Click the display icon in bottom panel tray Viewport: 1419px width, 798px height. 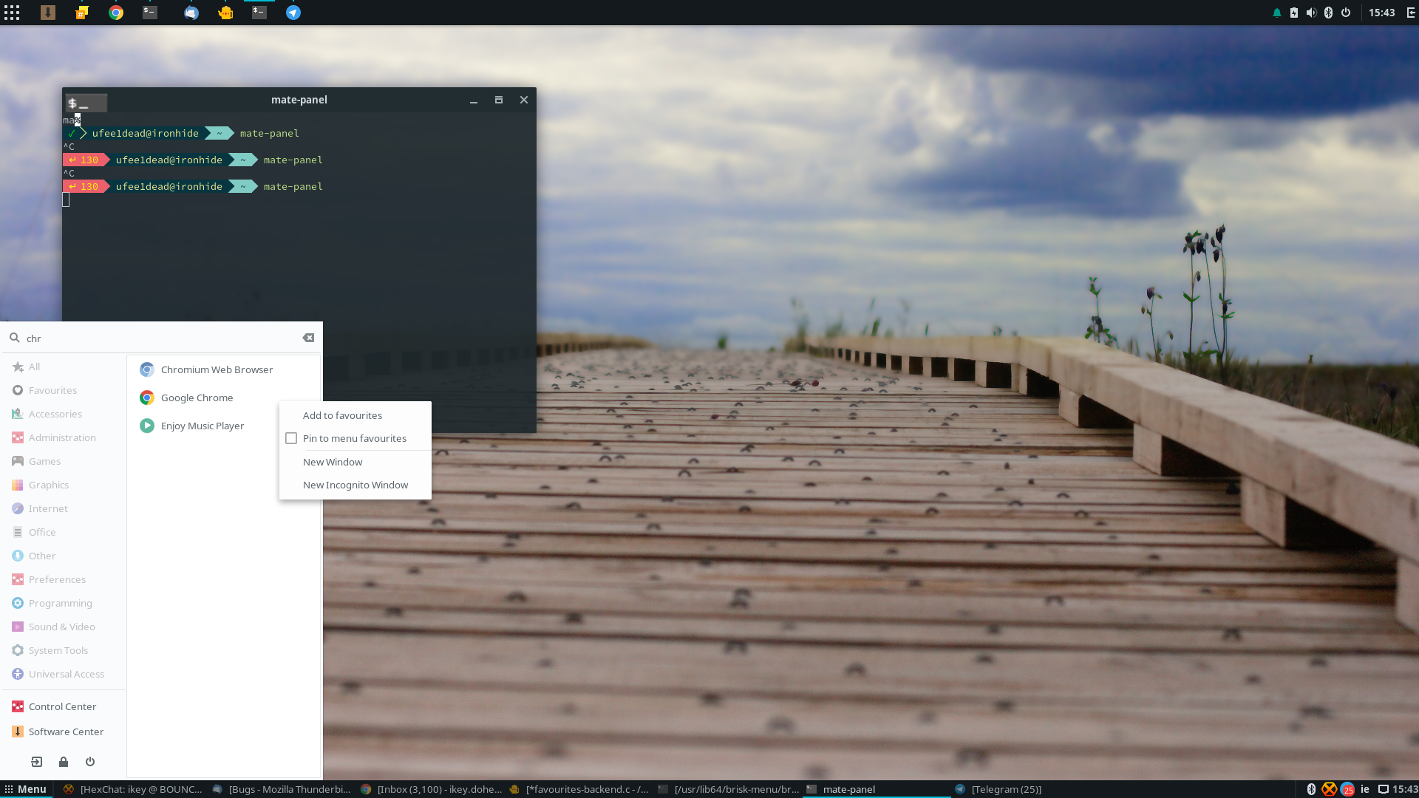pyautogui.click(x=1384, y=789)
